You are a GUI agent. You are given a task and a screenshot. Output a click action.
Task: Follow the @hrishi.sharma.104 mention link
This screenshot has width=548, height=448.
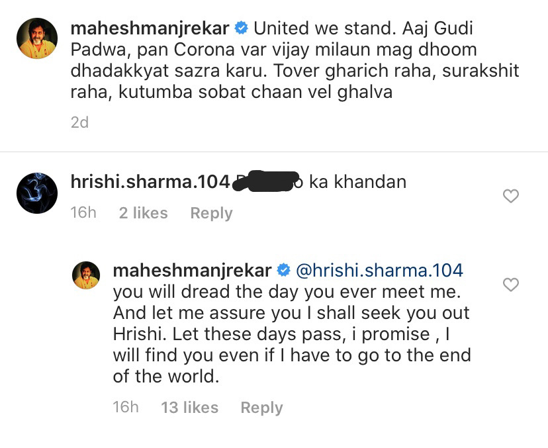[x=379, y=271]
